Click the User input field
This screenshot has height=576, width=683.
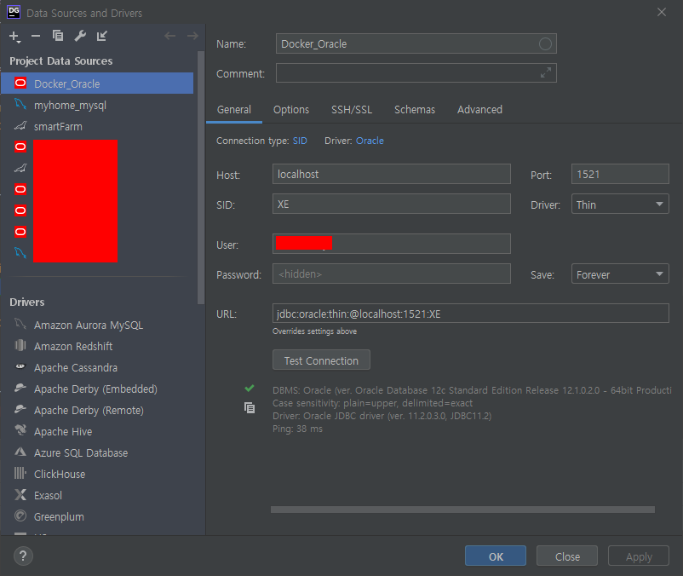click(x=392, y=244)
